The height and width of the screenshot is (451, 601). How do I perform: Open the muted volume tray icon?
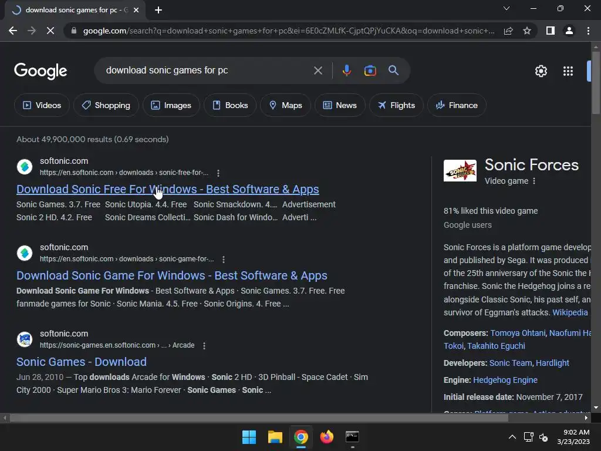pos(543,437)
